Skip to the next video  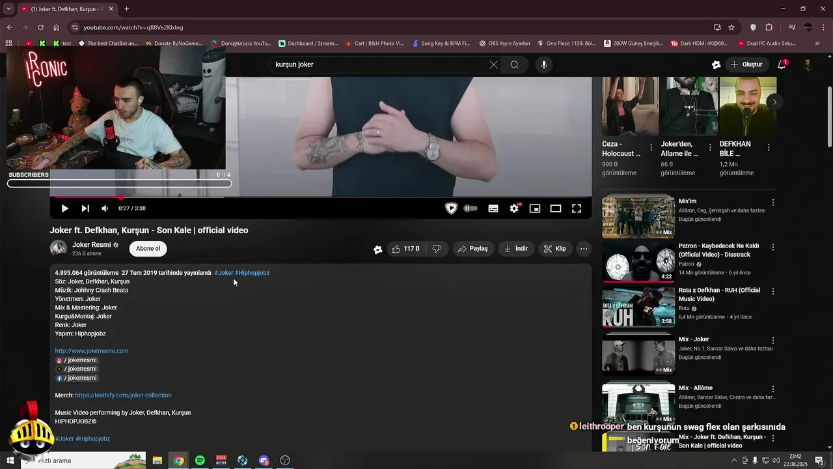click(85, 208)
